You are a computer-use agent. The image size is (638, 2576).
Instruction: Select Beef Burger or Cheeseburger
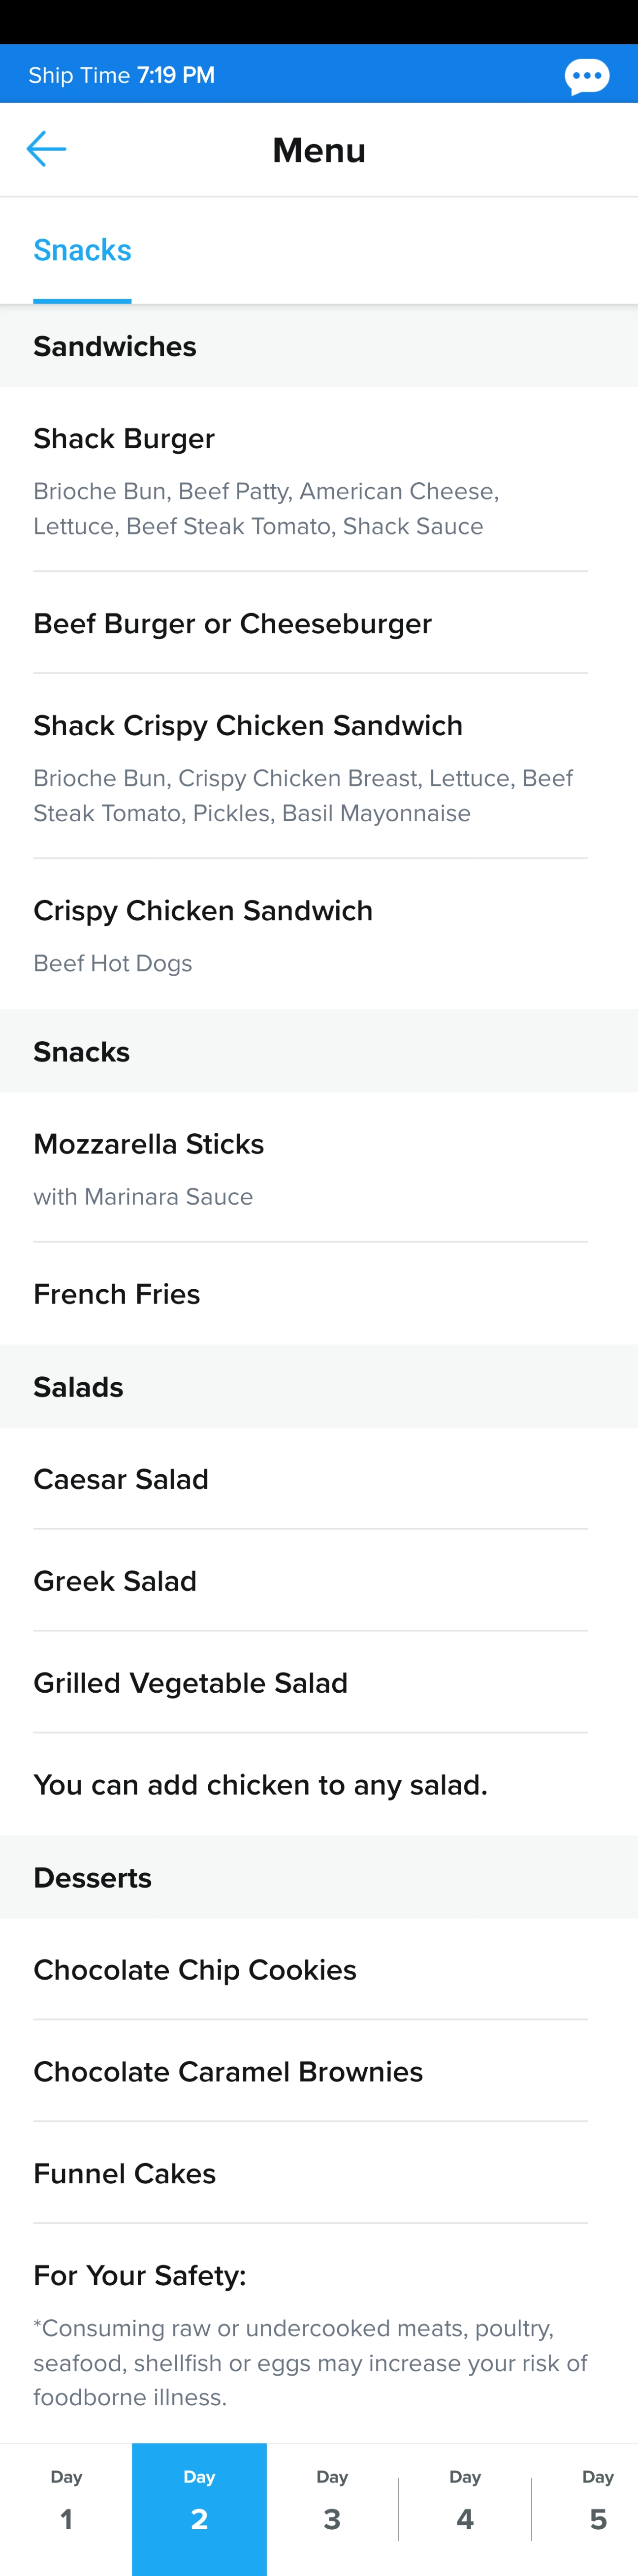point(319,623)
